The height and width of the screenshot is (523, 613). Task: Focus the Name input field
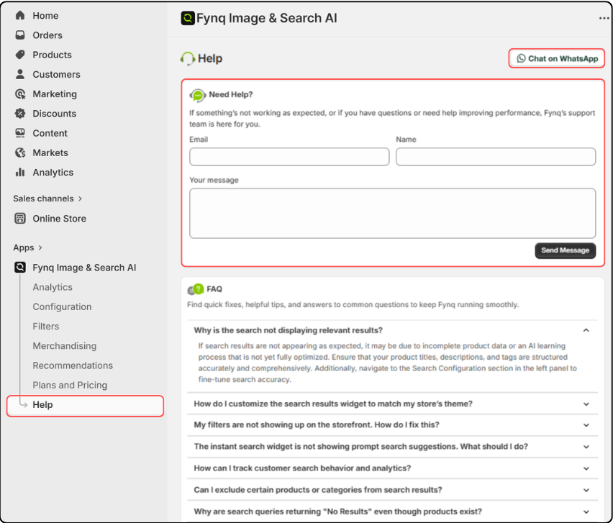496,157
